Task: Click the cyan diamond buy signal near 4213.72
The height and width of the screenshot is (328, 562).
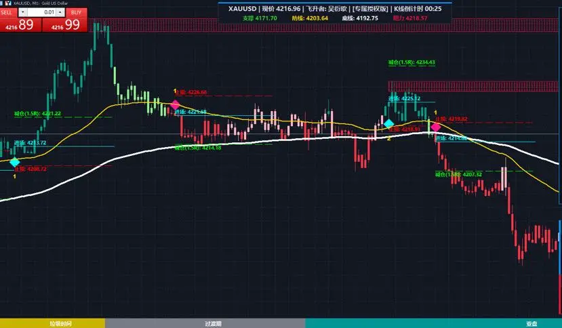Action: click(15, 163)
